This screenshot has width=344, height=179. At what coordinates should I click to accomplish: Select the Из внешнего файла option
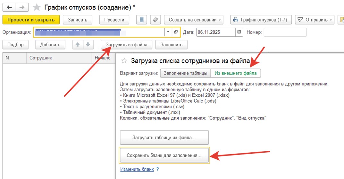click(x=236, y=73)
